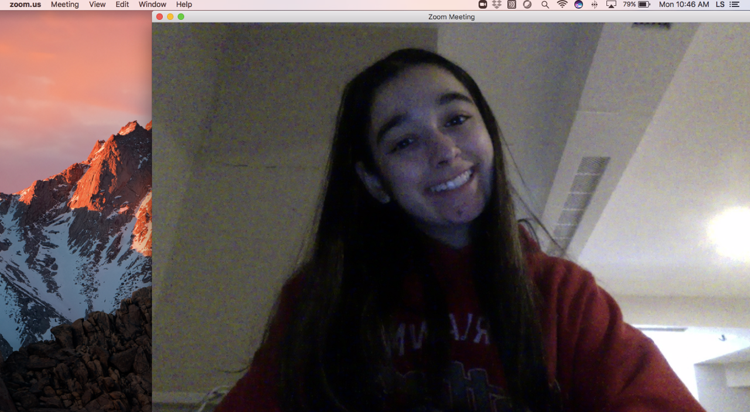Open the Bluetooth status menu
Screen dimensions: 750x412
coord(595,5)
